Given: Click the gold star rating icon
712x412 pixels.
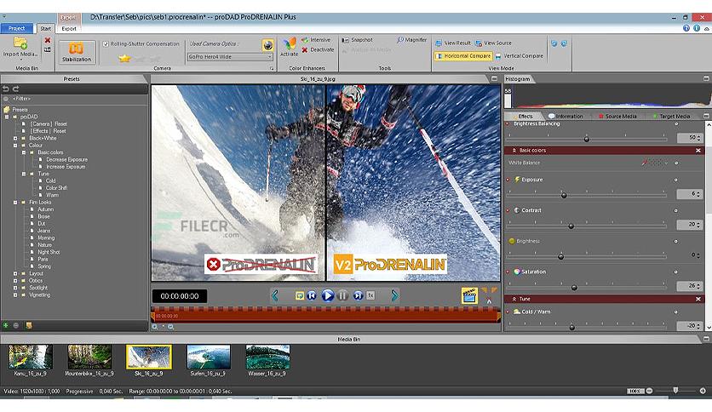Looking at the screenshot, I should click(x=124, y=59).
